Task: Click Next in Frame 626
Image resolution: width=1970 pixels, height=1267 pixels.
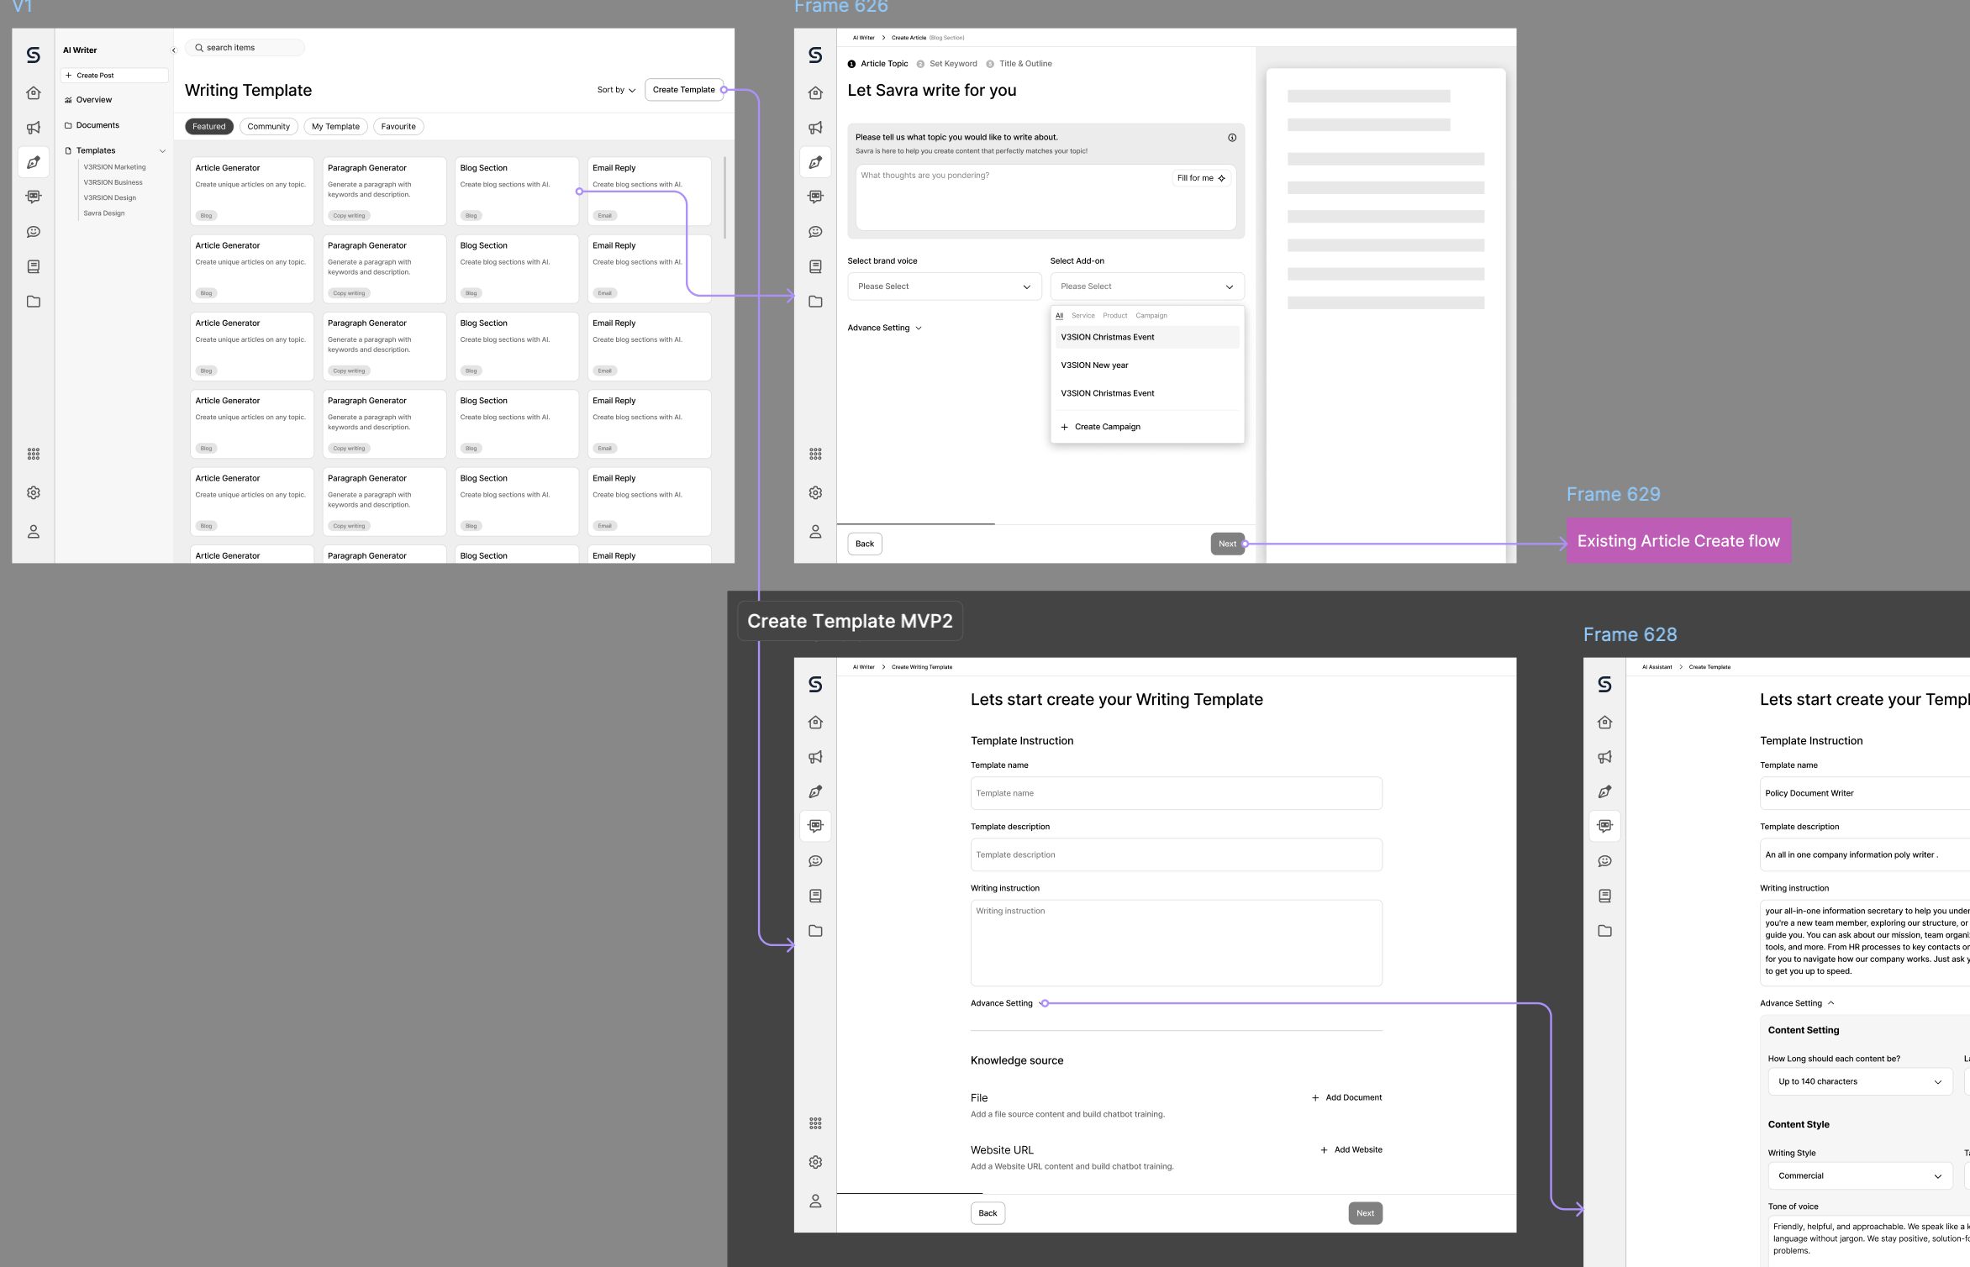Action: [x=1227, y=544]
